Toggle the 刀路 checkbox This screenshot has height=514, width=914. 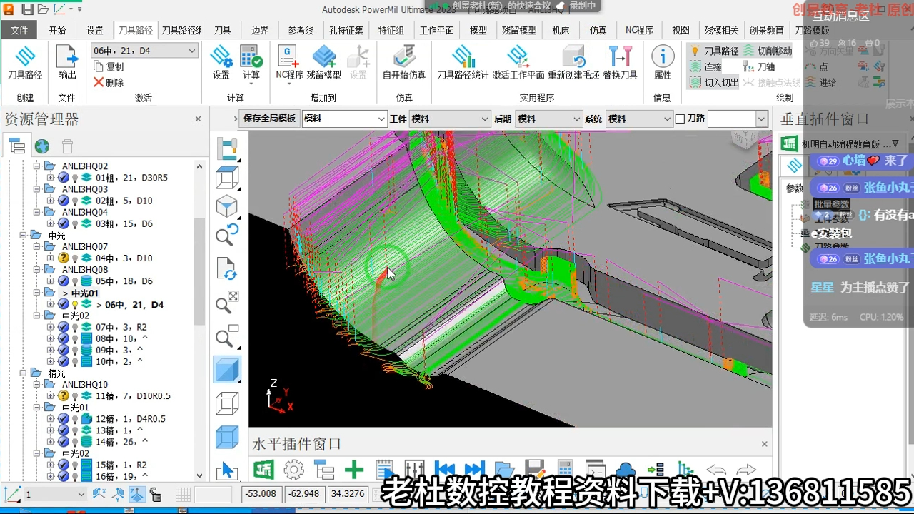click(x=680, y=119)
